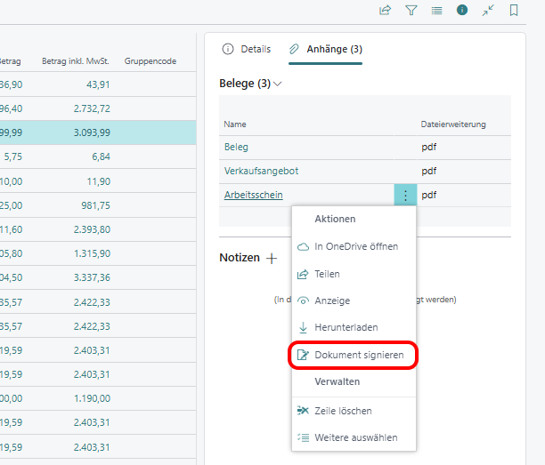
Task: Select the cell showing 1.190,00
Action: pyautogui.click(x=92, y=398)
